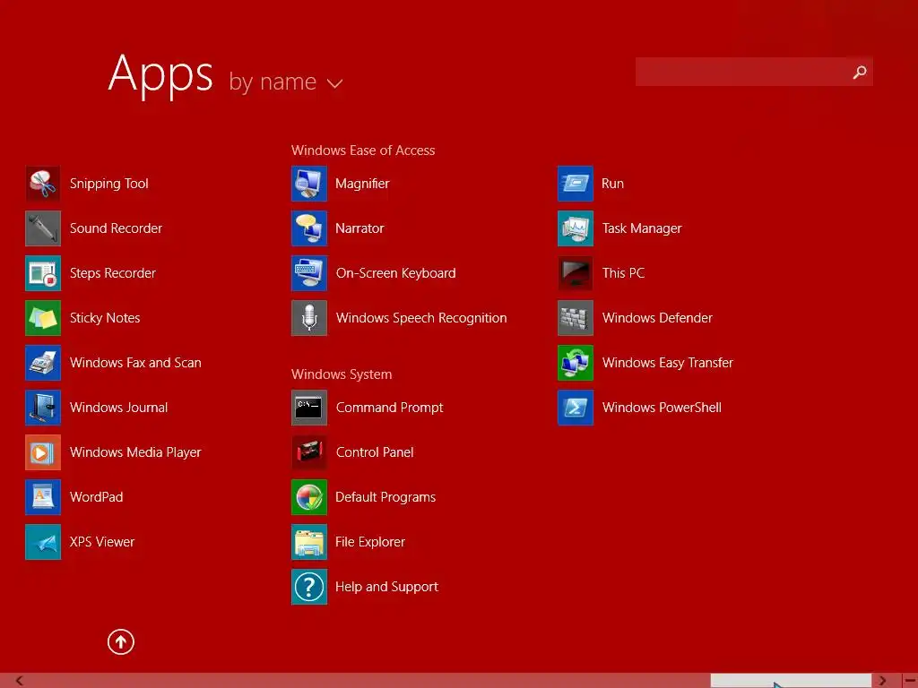Click the 'Control Panel' text
918x688 pixels.
coord(375,452)
